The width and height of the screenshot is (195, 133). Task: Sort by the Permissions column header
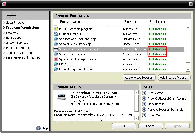tap(166, 22)
